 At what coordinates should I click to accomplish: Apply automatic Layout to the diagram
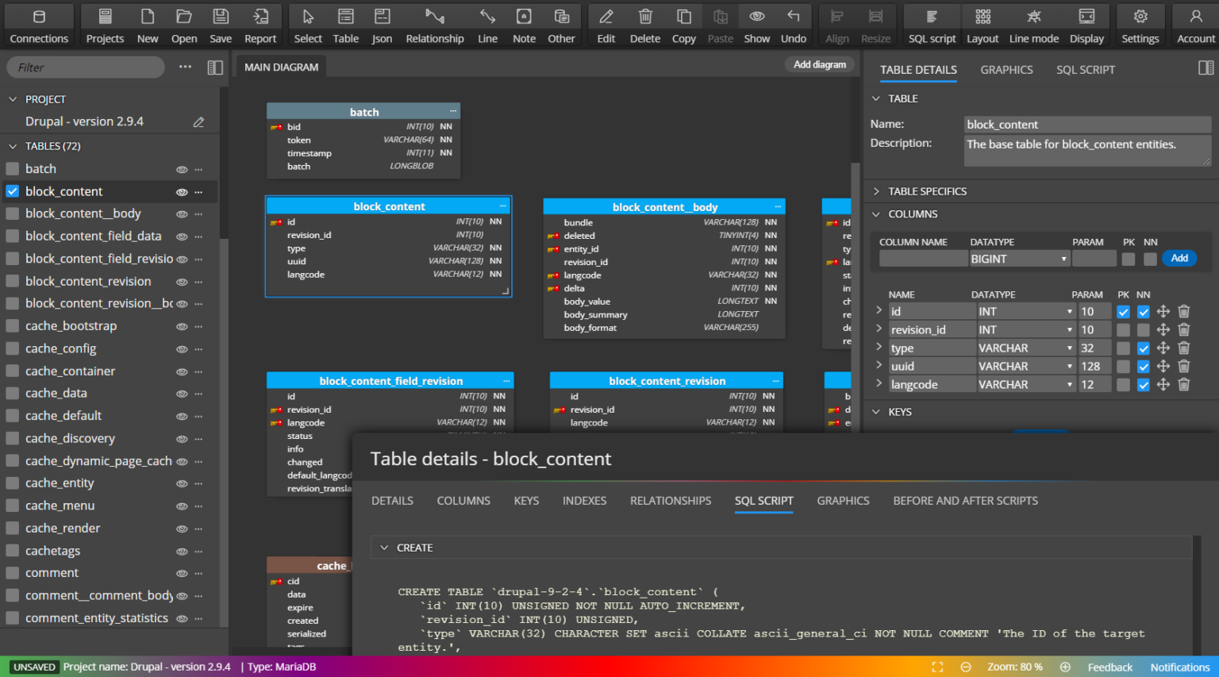coord(983,25)
